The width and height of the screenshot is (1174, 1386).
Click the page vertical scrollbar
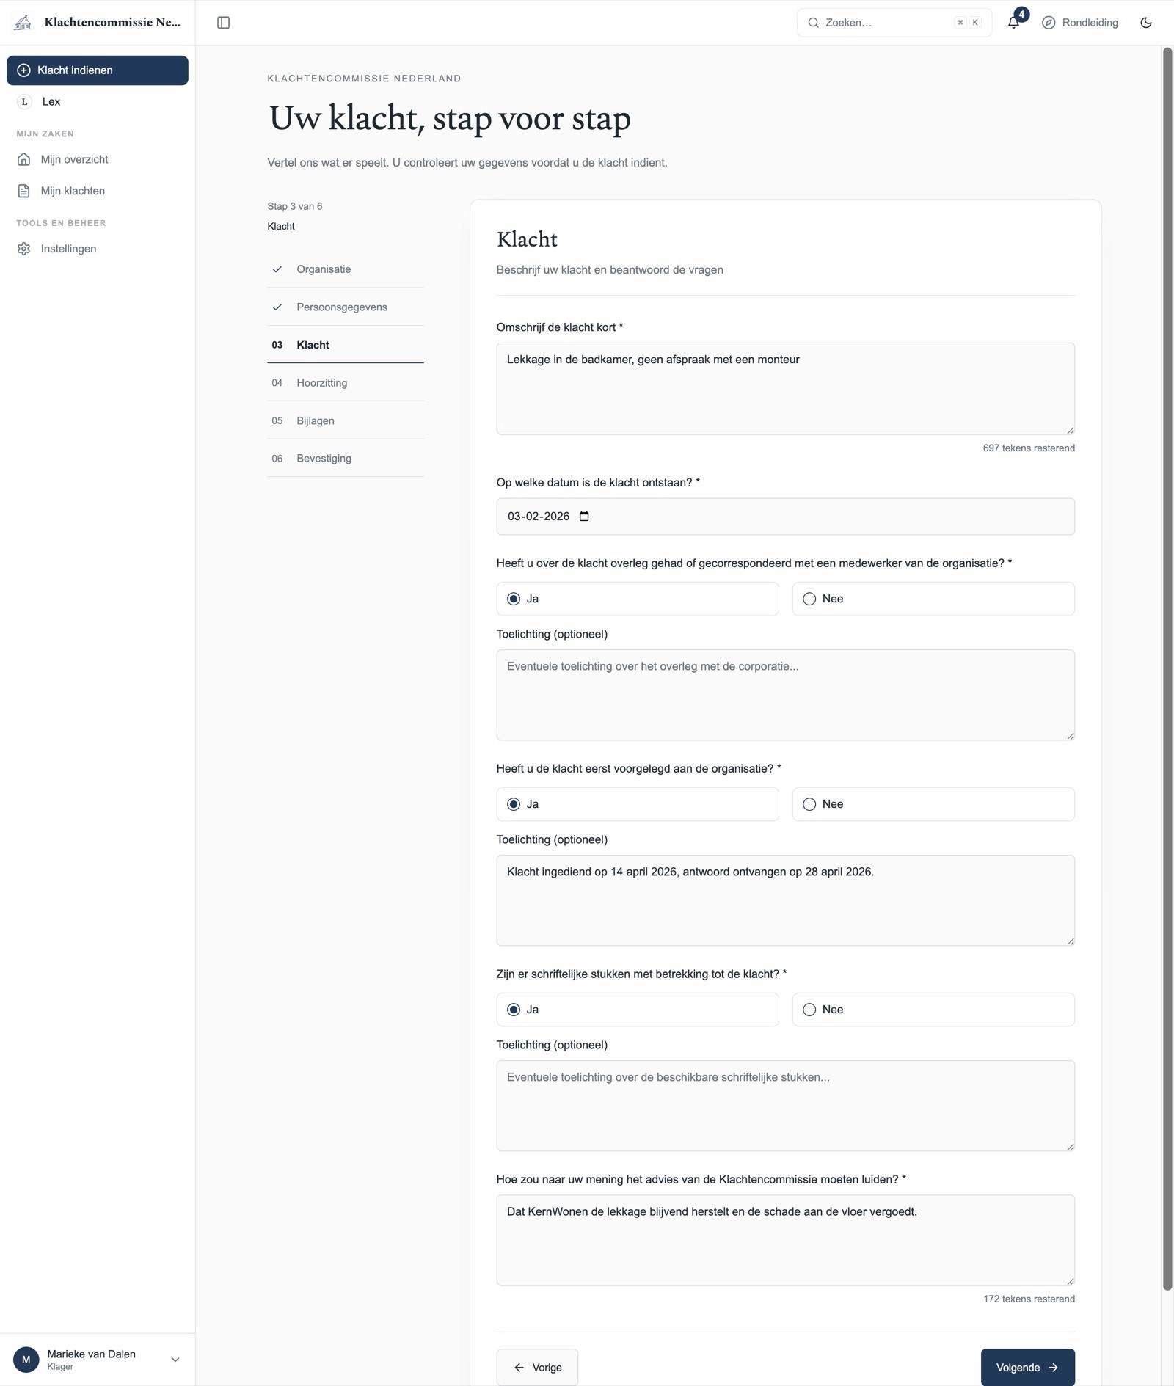[x=1167, y=668]
